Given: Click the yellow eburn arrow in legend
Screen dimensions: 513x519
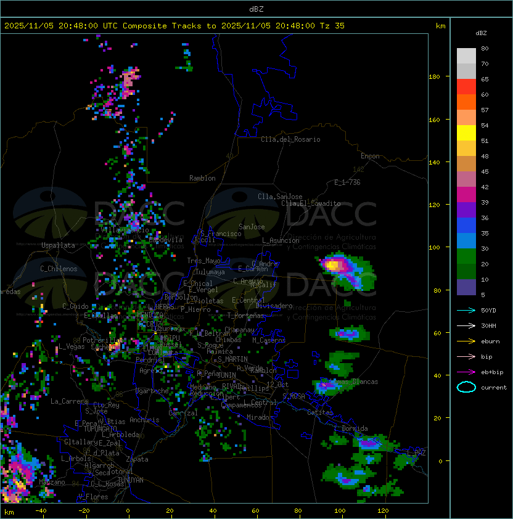Looking at the screenshot, I should point(466,341).
